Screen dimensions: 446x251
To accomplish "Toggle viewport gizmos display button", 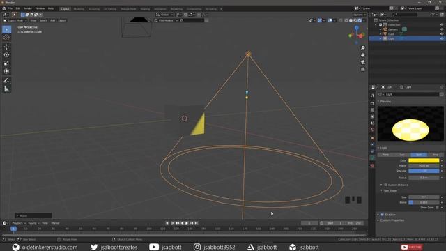I will coord(320,20).
